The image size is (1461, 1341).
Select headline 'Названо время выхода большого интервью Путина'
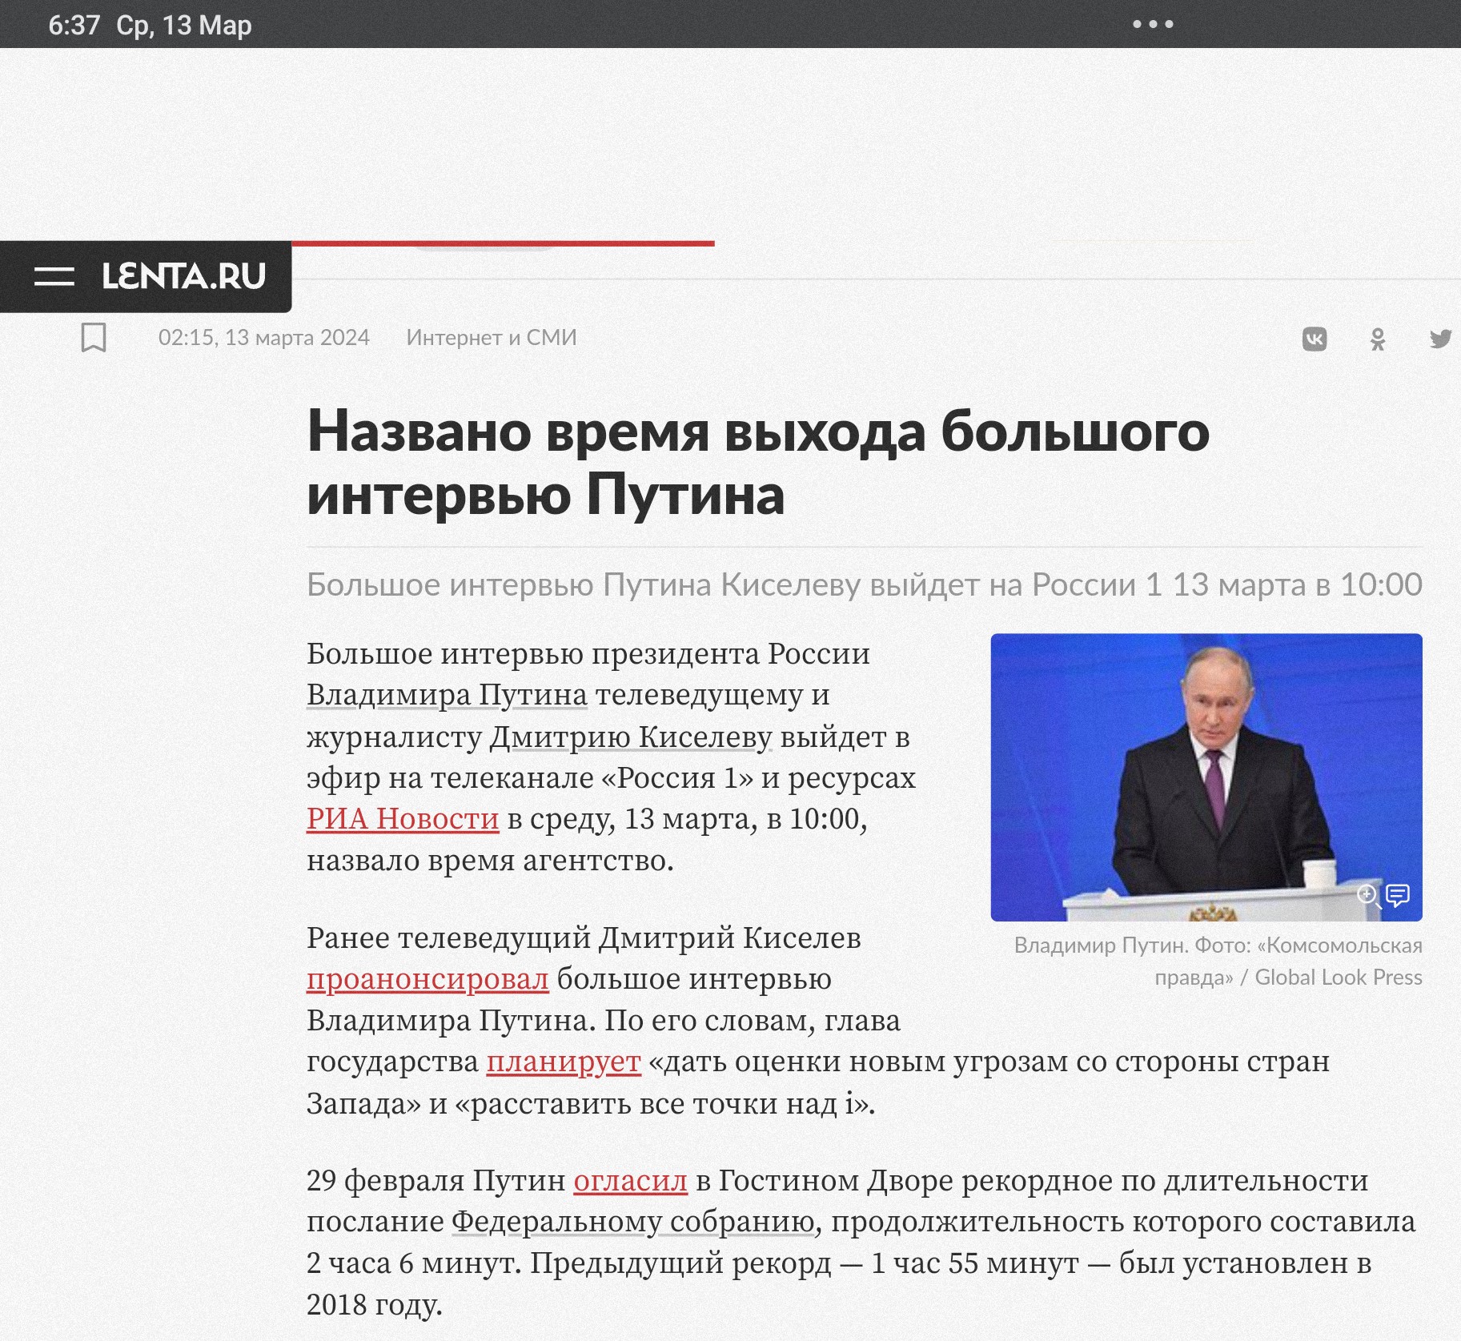(x=757, y=463)
